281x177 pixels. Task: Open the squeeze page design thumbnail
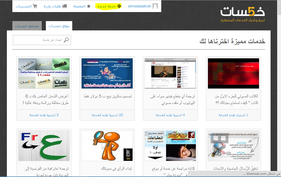[107, 73]
